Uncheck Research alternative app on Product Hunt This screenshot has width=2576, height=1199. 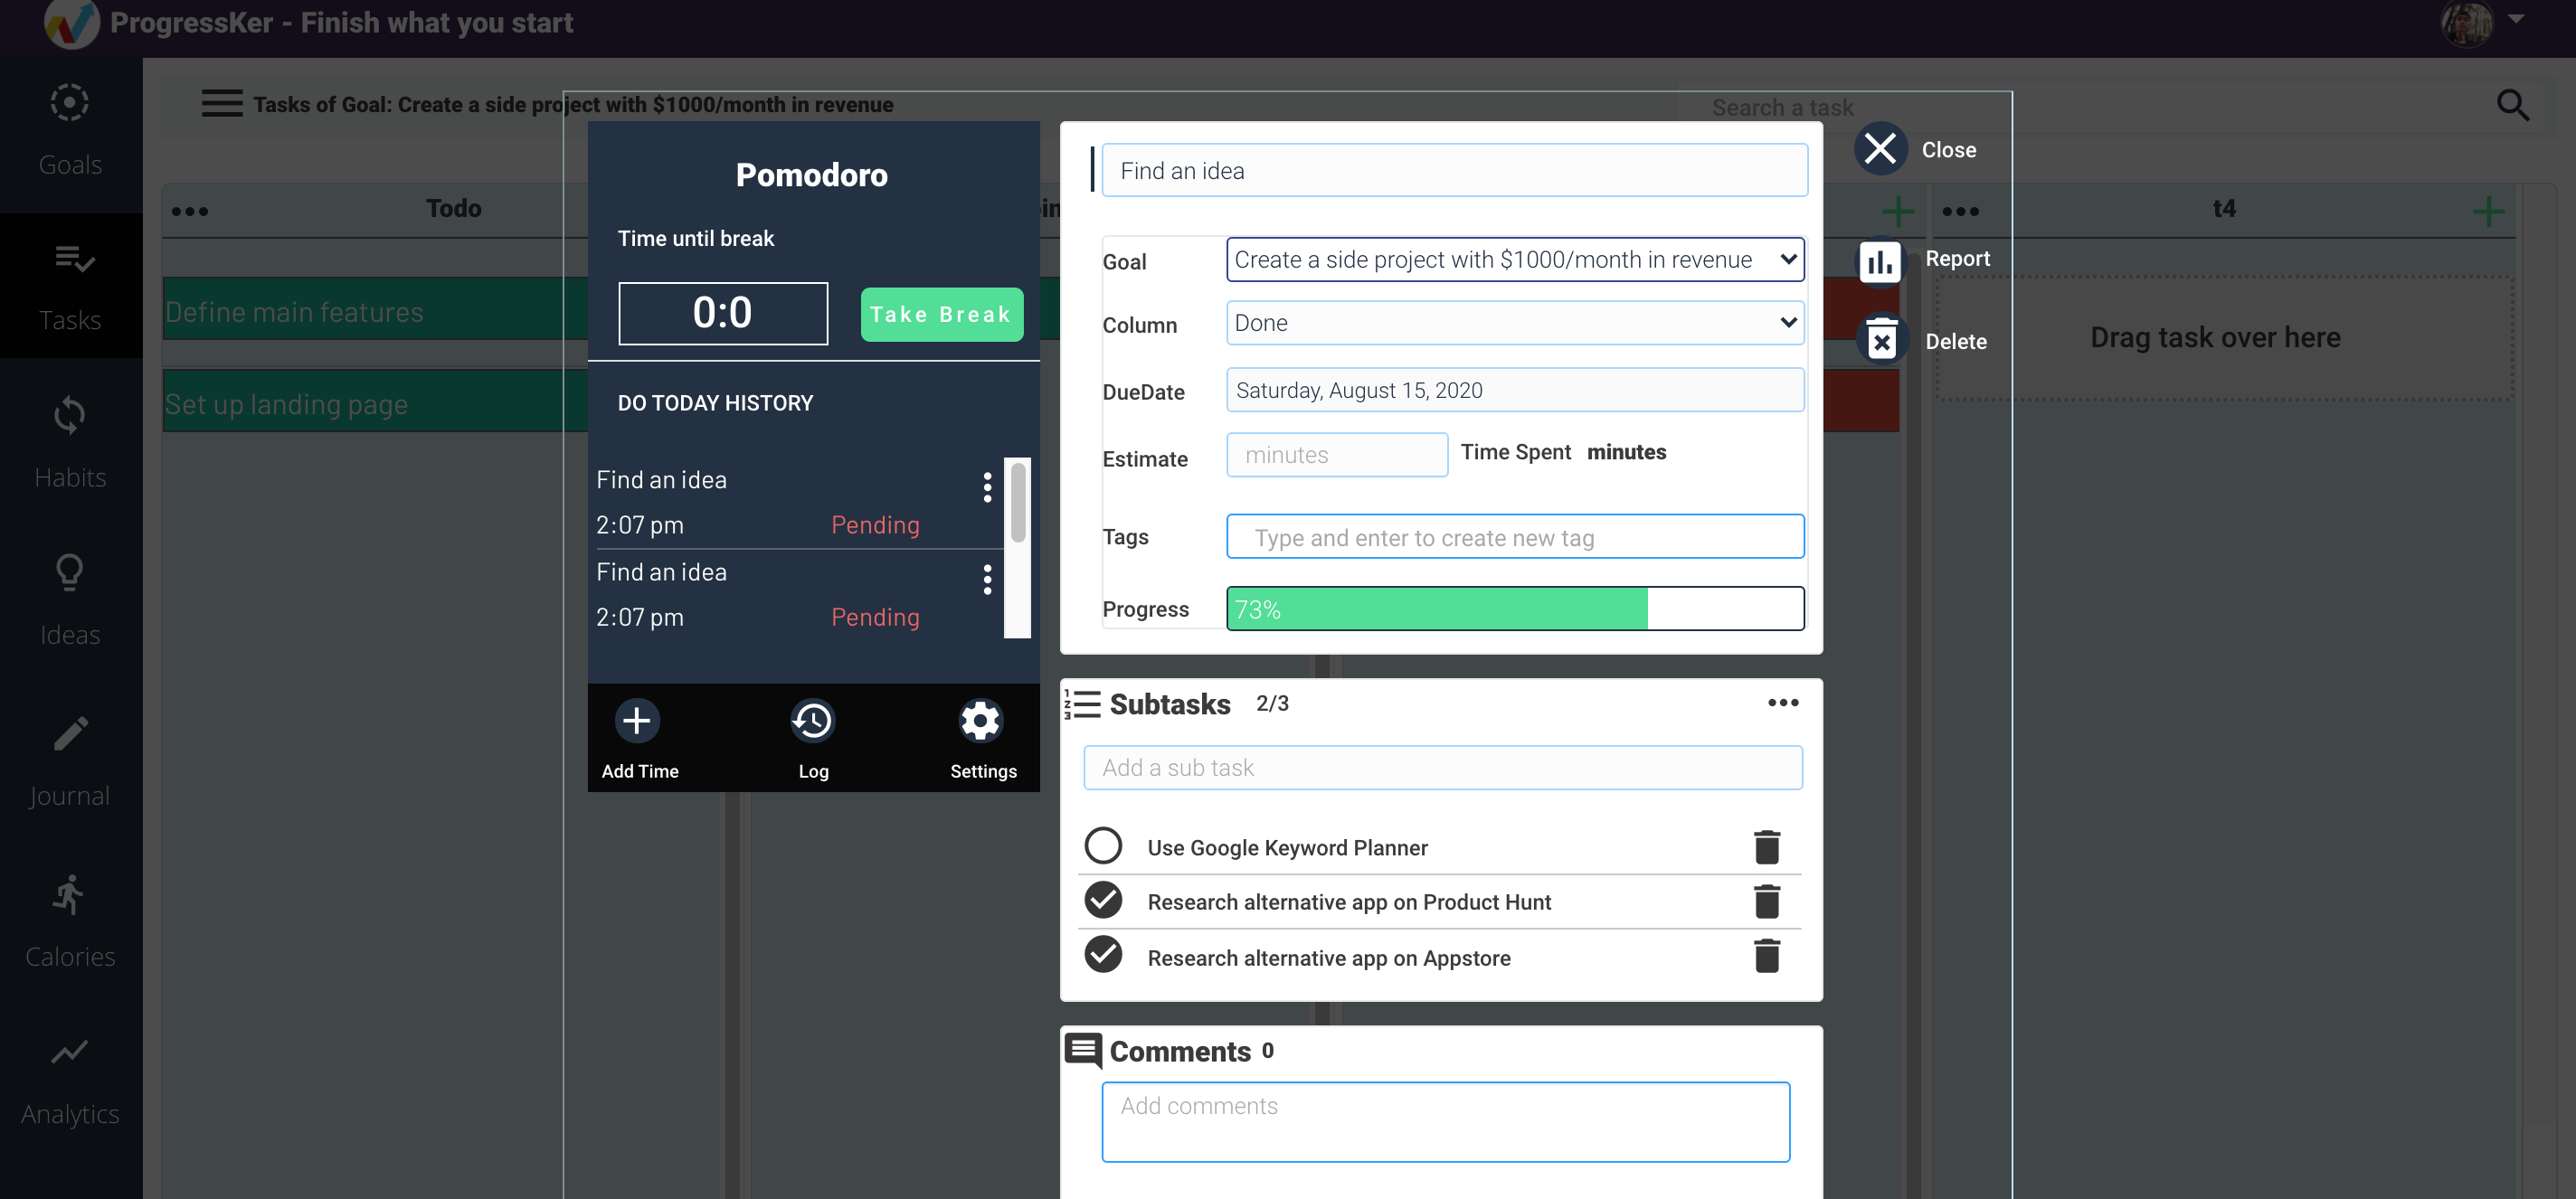1103,899
